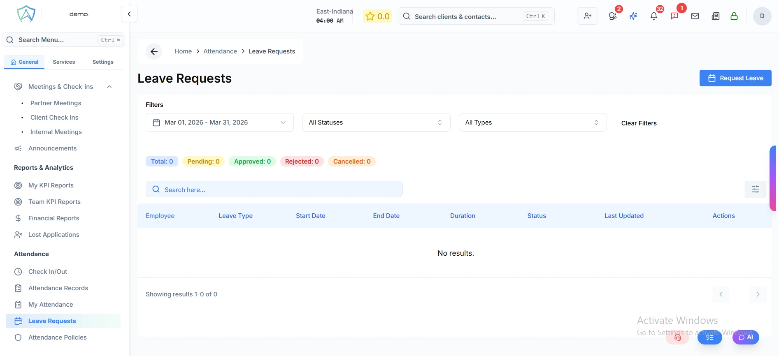Click the notifications bell icon
The width and height of the screenshot is (779, 356).
point(653,16)
